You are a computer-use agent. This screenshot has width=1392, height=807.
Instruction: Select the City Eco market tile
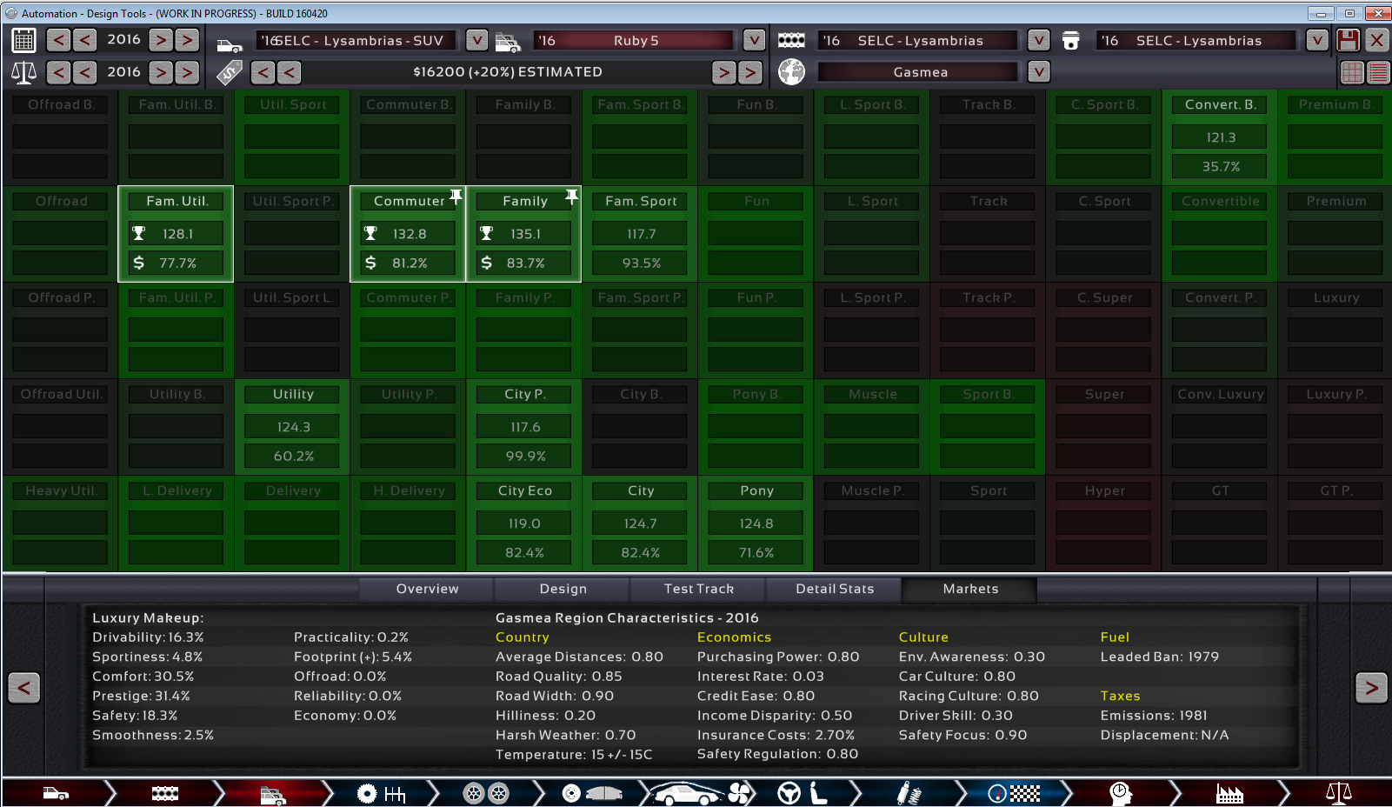tap(524, 523)
